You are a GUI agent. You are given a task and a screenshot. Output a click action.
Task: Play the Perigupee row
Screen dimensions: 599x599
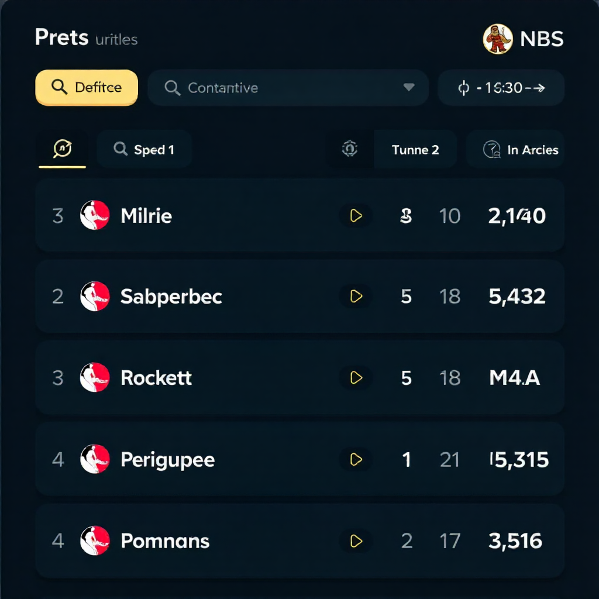coord(356,459)
